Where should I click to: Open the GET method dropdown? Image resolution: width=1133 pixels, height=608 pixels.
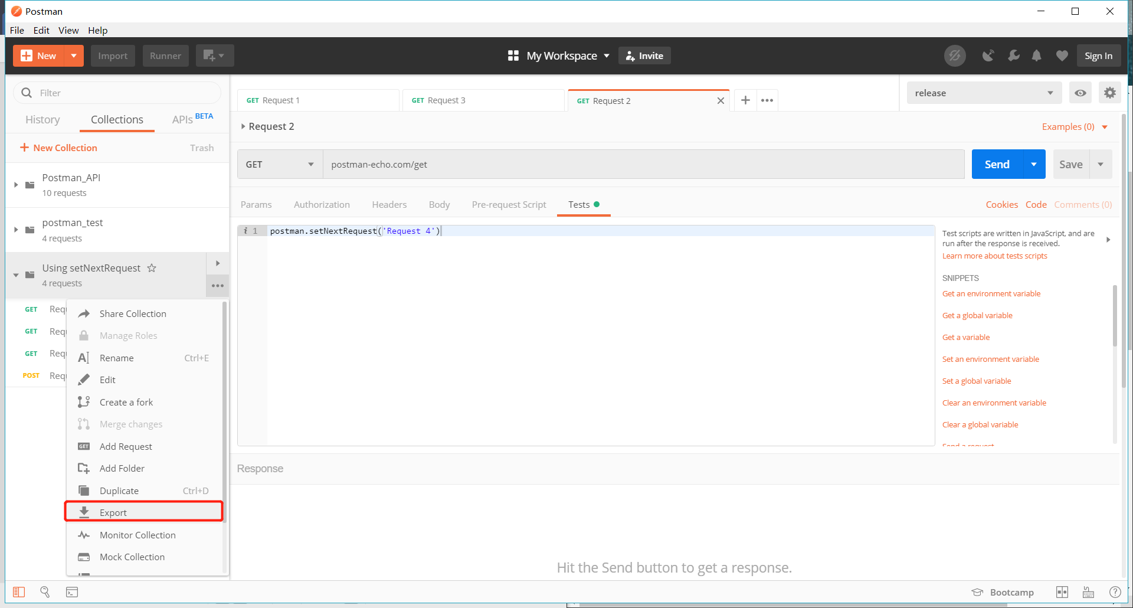pyautogui.click(x=280, y=164)
